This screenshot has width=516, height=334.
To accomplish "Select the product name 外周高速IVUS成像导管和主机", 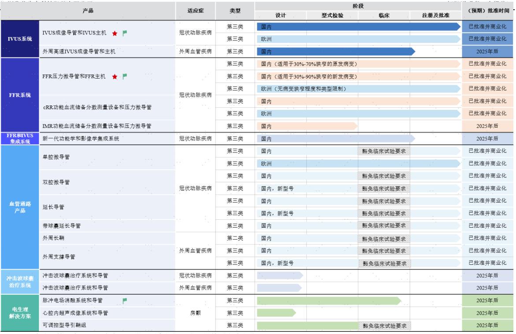I will click(x=79, y=51).
